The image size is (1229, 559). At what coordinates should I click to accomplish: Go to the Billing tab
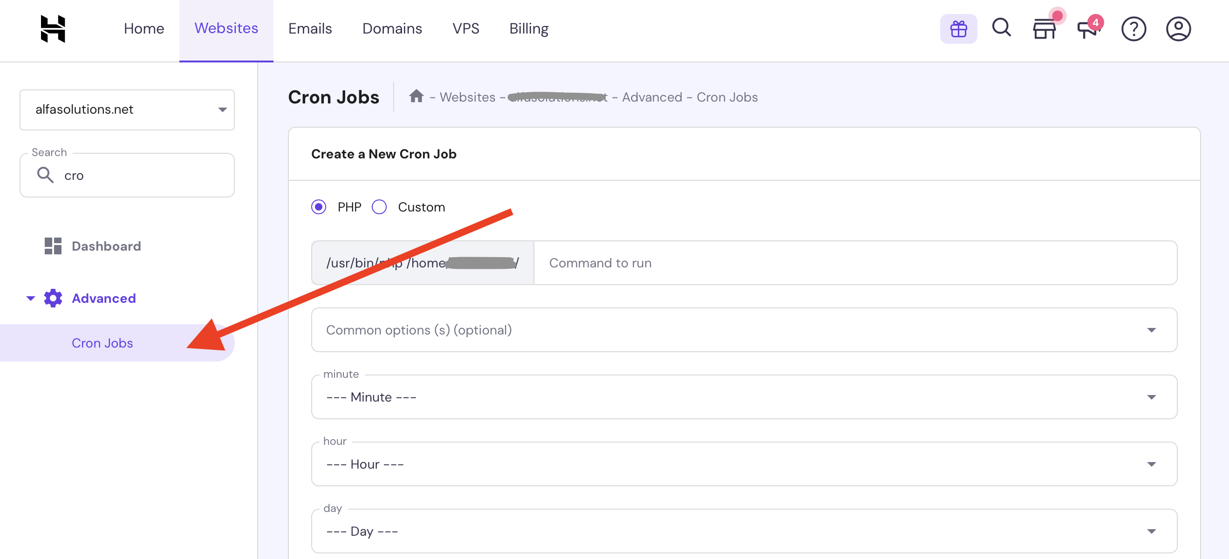tap(529, 28)
